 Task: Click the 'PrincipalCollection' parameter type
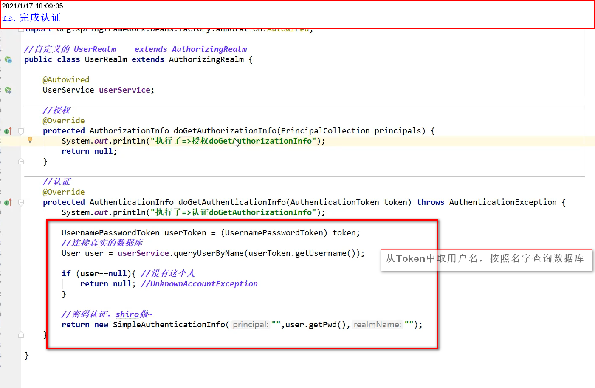(x=325, y=131)
